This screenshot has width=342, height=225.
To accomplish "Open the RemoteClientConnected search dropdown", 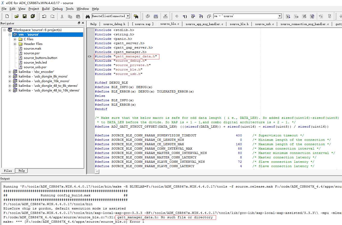I will (x=128, y=16).
